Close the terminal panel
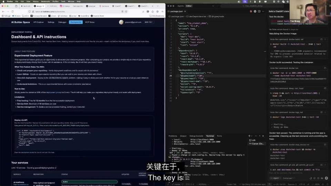 [x=263, y=136]
